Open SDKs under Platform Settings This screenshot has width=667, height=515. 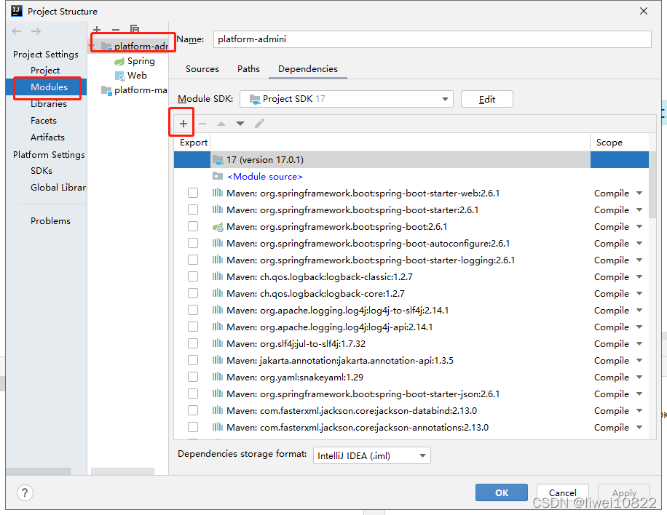(42, 171)
